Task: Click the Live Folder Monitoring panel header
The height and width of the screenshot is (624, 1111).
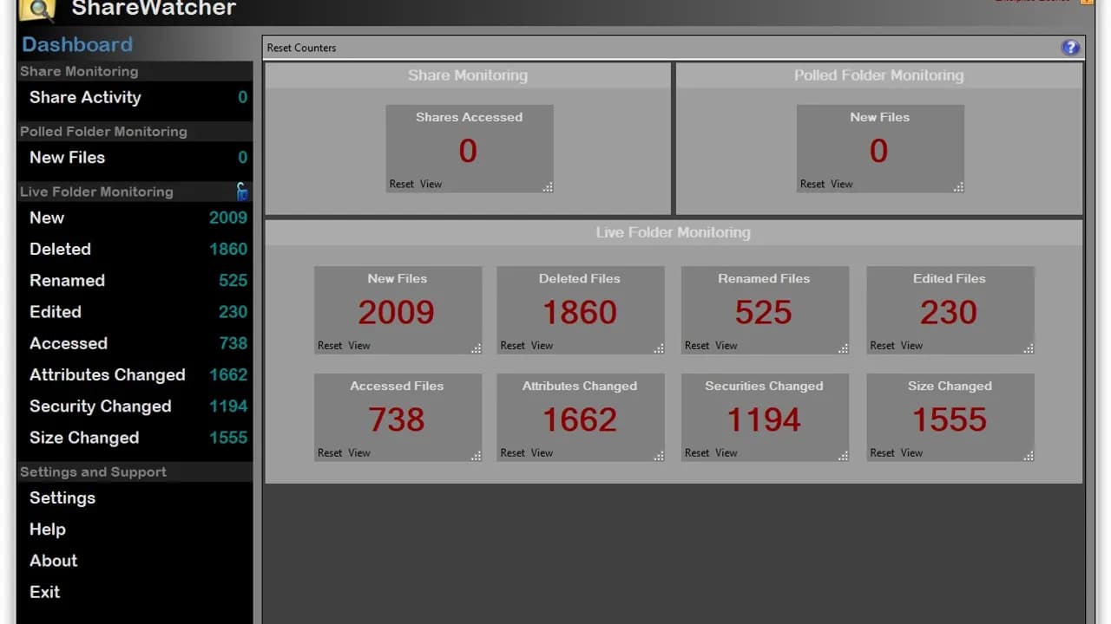Action: pos(674,232)
